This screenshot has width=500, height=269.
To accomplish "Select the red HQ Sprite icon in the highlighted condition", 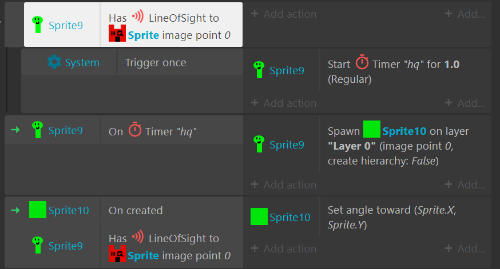I will pos(117,34).
